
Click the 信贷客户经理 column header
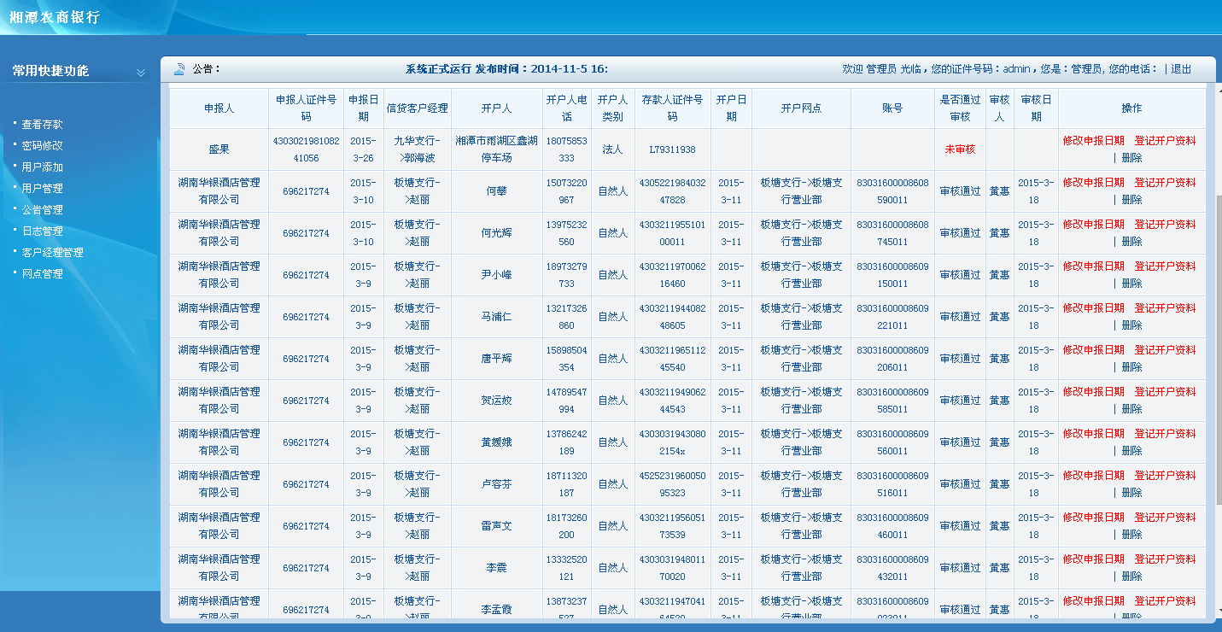tap(418, 108)
